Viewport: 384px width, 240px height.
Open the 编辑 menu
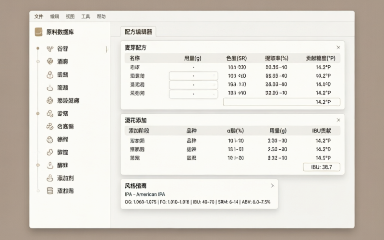click(55, 16)
